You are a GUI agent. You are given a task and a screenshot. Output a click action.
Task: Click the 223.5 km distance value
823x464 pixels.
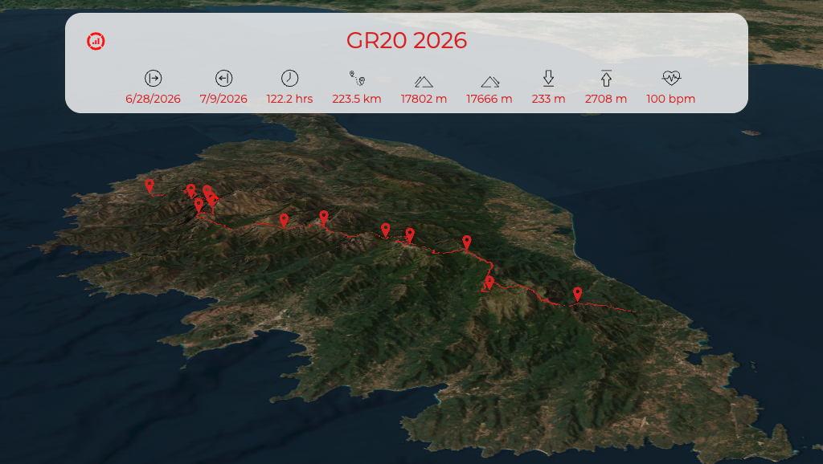click(x=357, y=99)
